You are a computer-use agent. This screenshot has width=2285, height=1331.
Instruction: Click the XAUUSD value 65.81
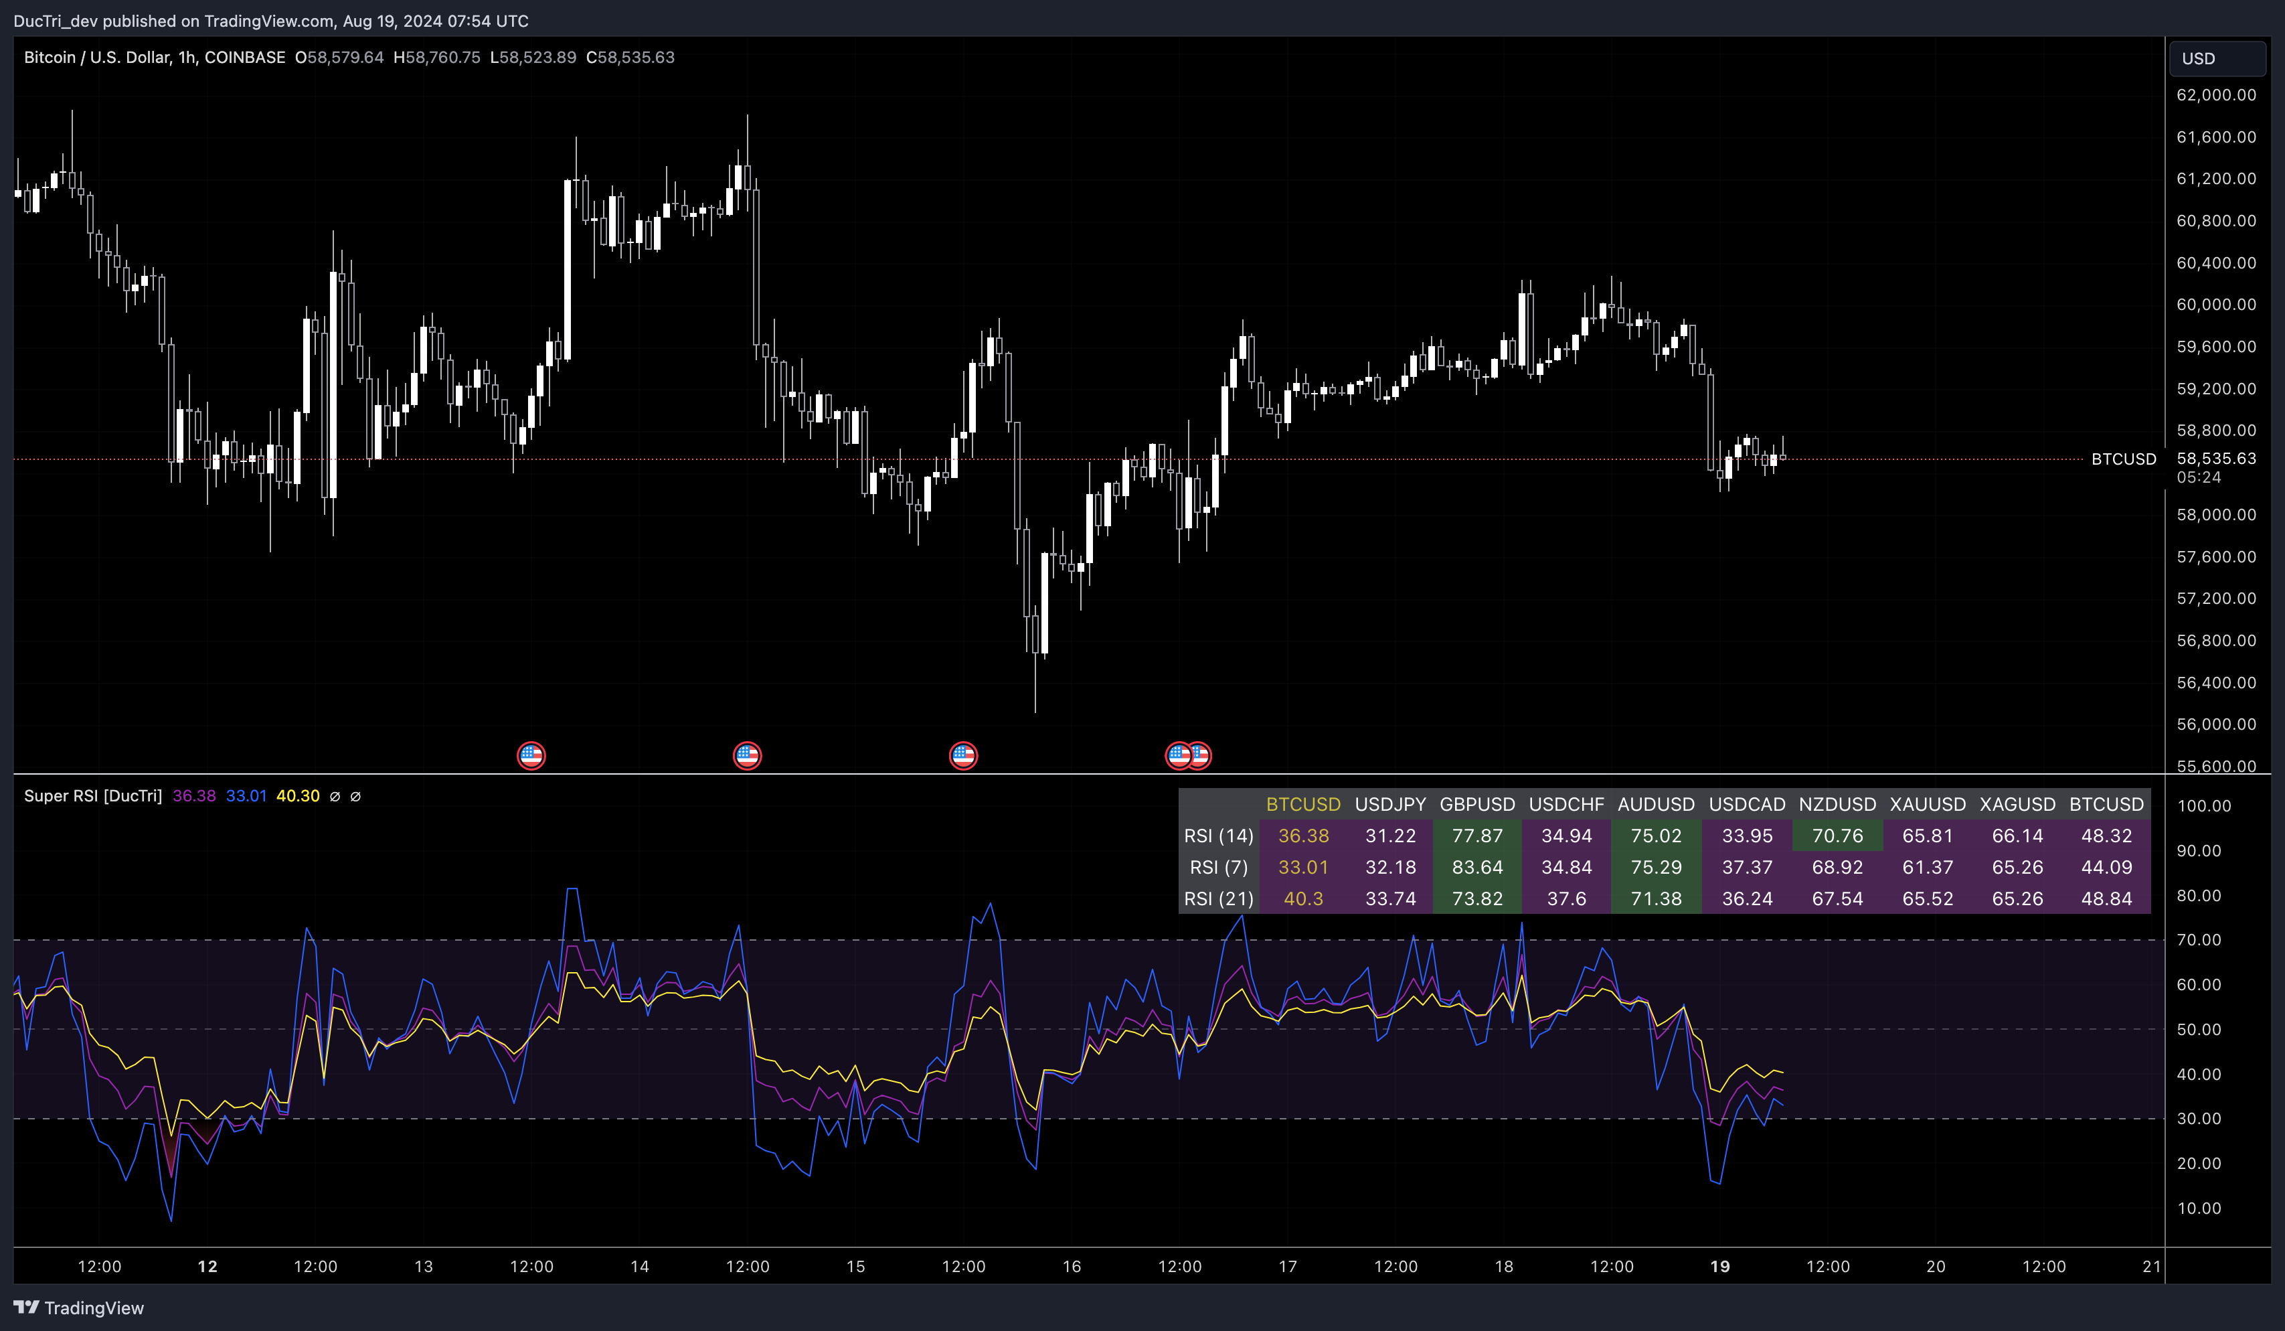1928,836
